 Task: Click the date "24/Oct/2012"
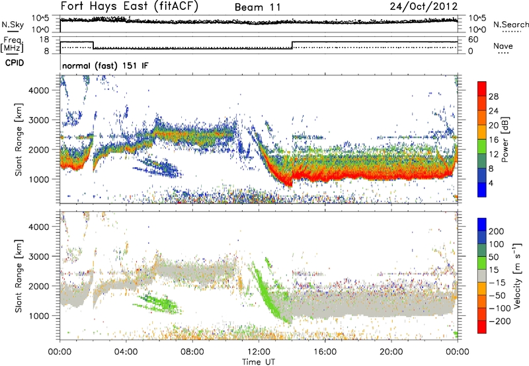pos(424,7)
